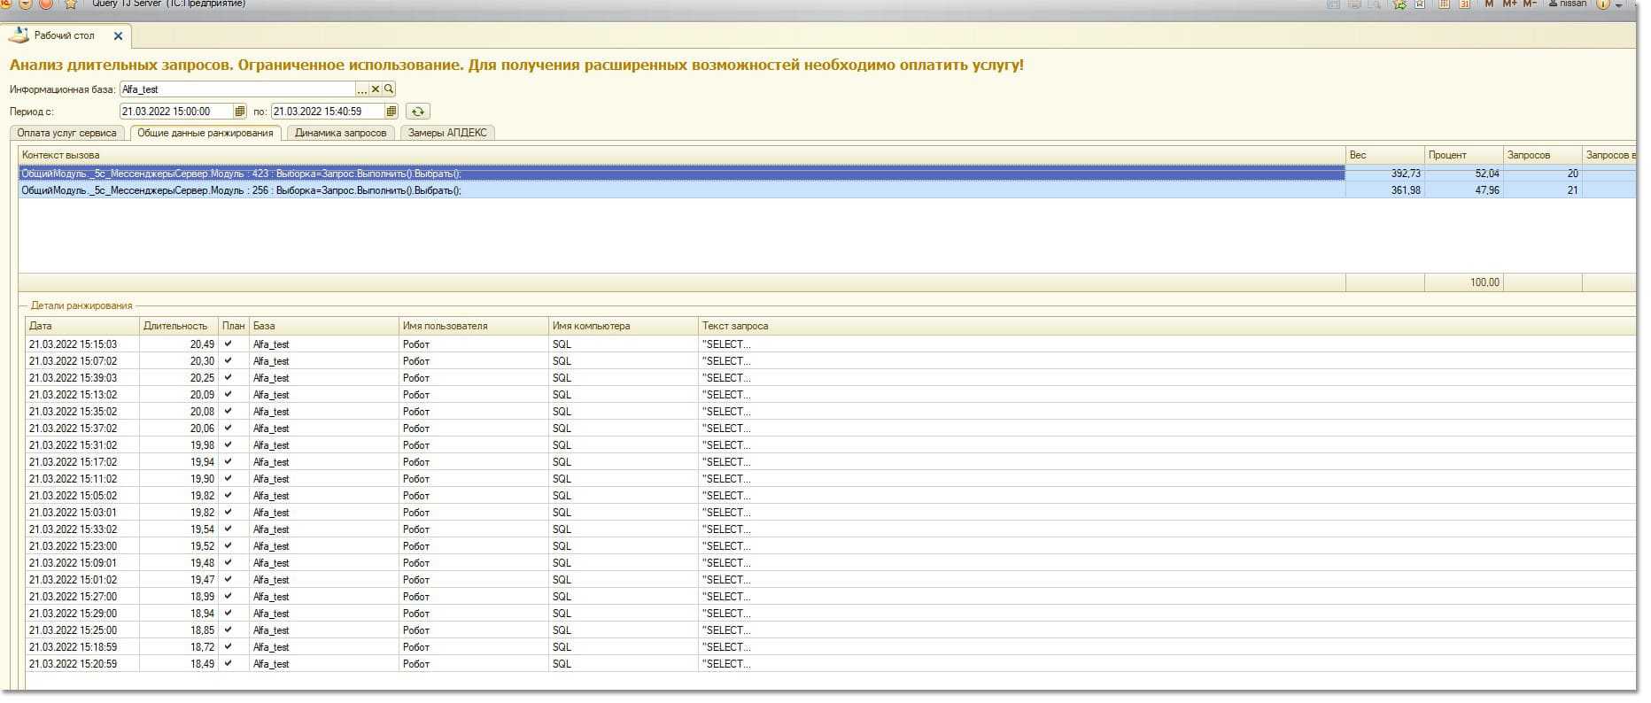Toggle План checkmark for 15:20:59 row
The width and height of the screenshot is (1651, 703).
point(229,664)
